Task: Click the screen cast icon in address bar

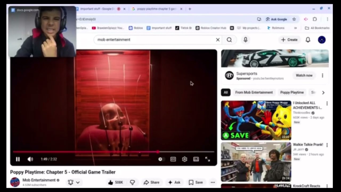Action: (x=259, y=19)
